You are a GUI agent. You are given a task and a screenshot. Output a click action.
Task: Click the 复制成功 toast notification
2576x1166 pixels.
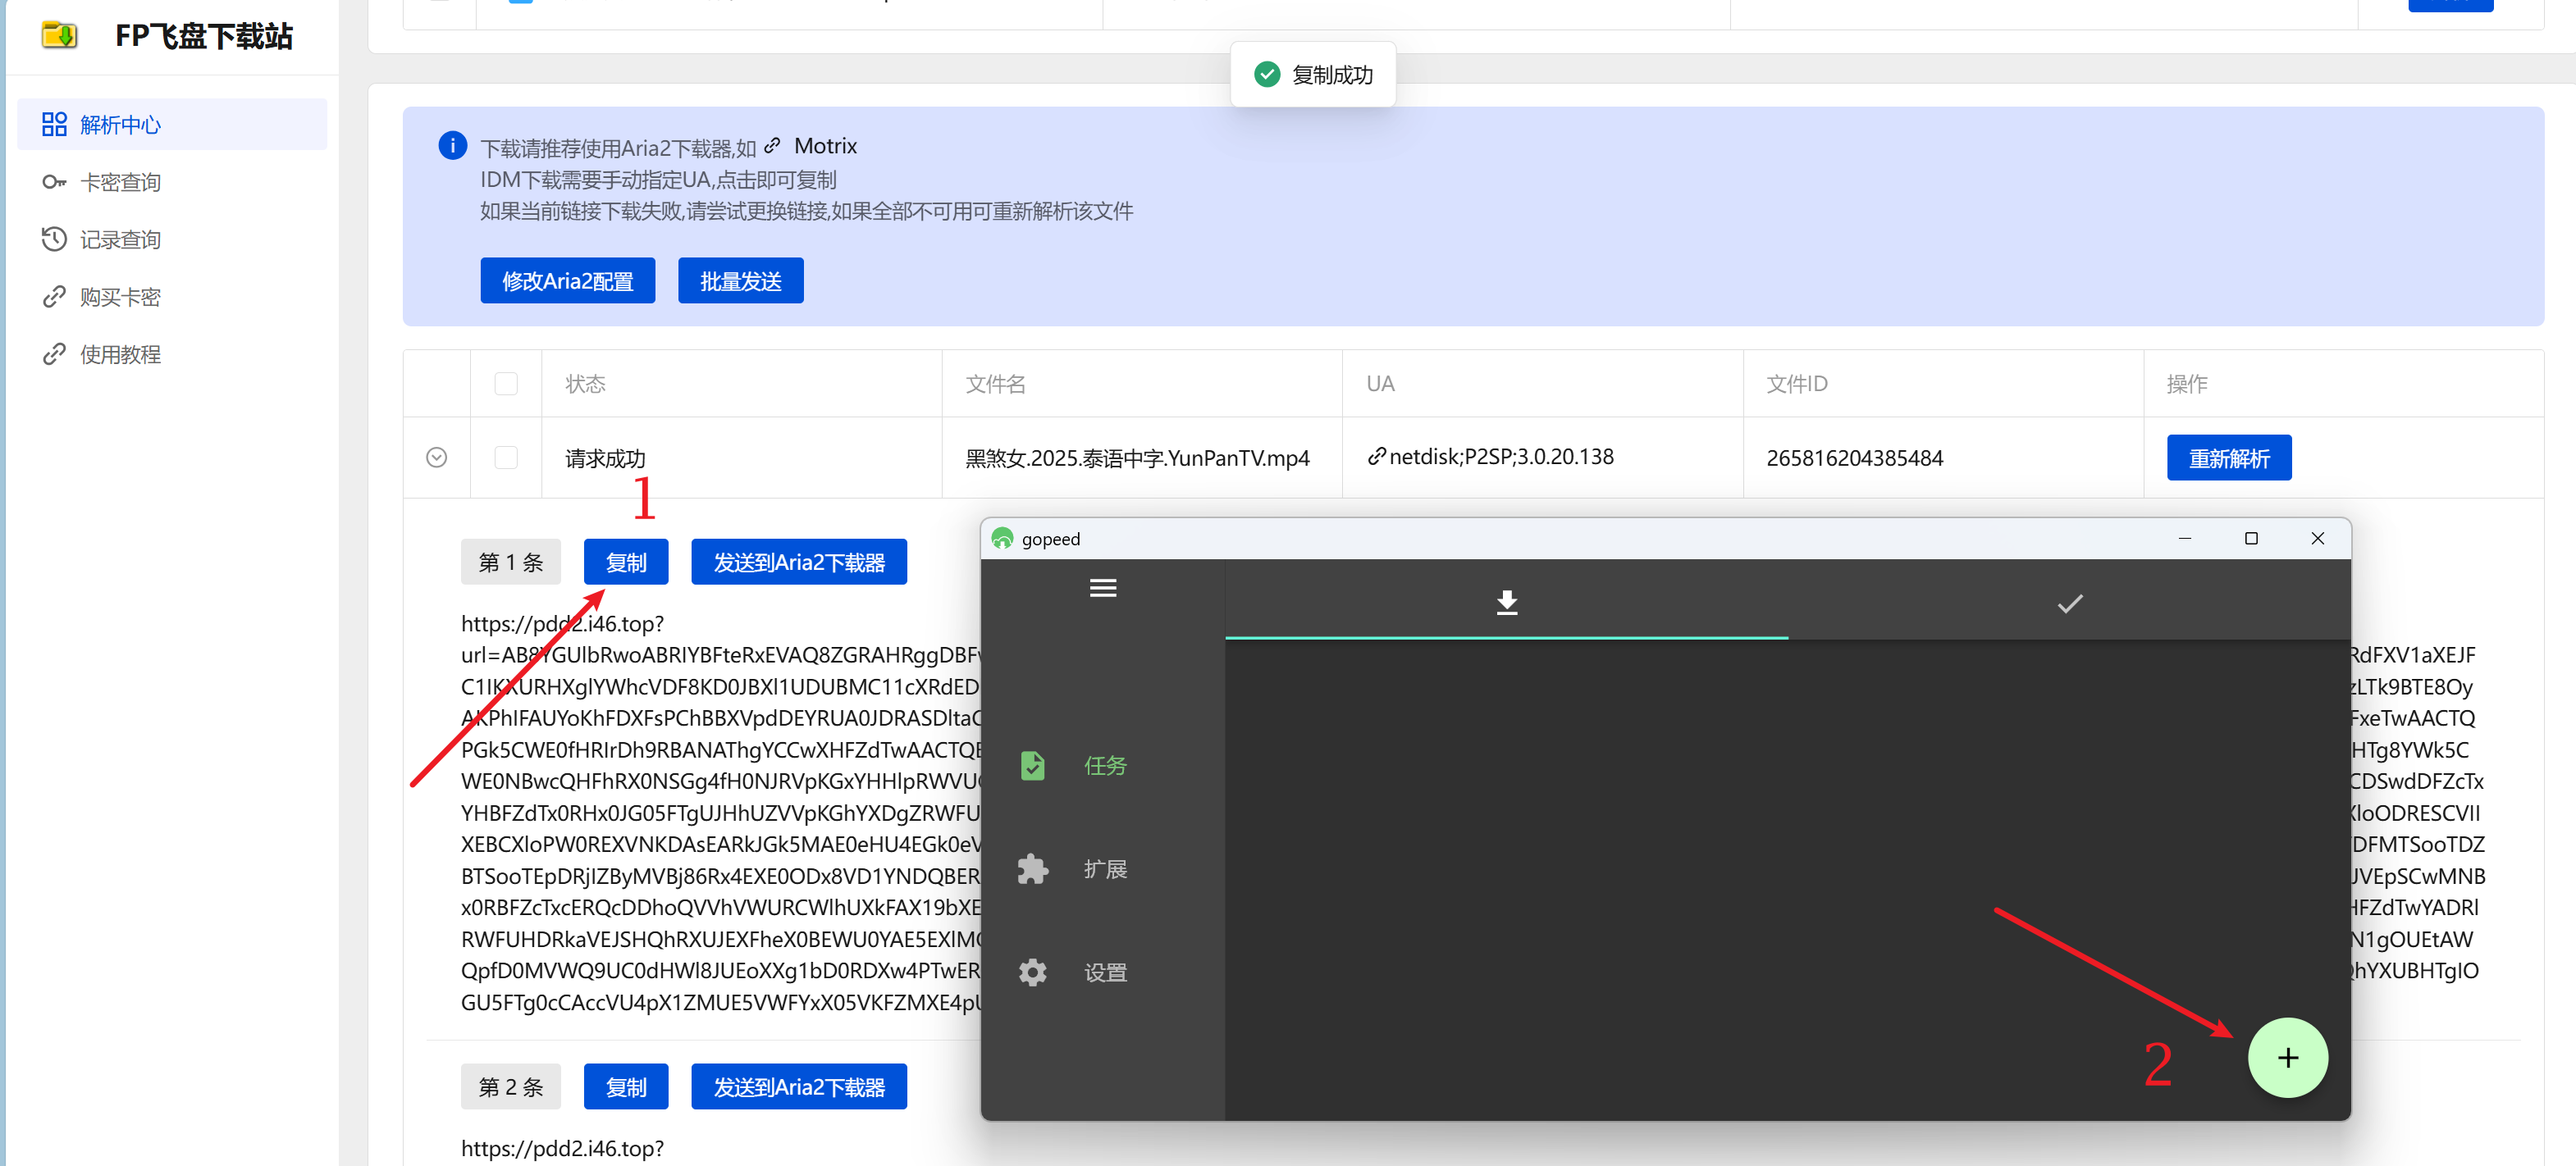[x=1312, y=74]
